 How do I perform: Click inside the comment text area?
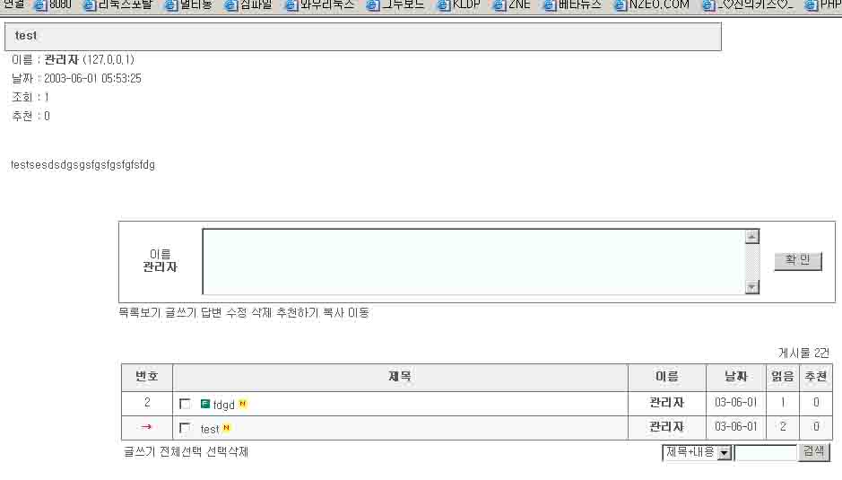pyautogui.click(x=473, y=261)
